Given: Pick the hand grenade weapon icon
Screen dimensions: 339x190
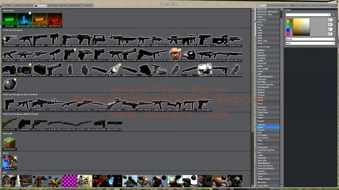Looking at the screenshot, I should (x=85, y=70).
